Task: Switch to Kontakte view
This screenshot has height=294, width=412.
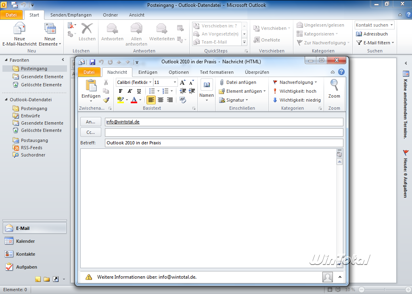Action: 34,254
